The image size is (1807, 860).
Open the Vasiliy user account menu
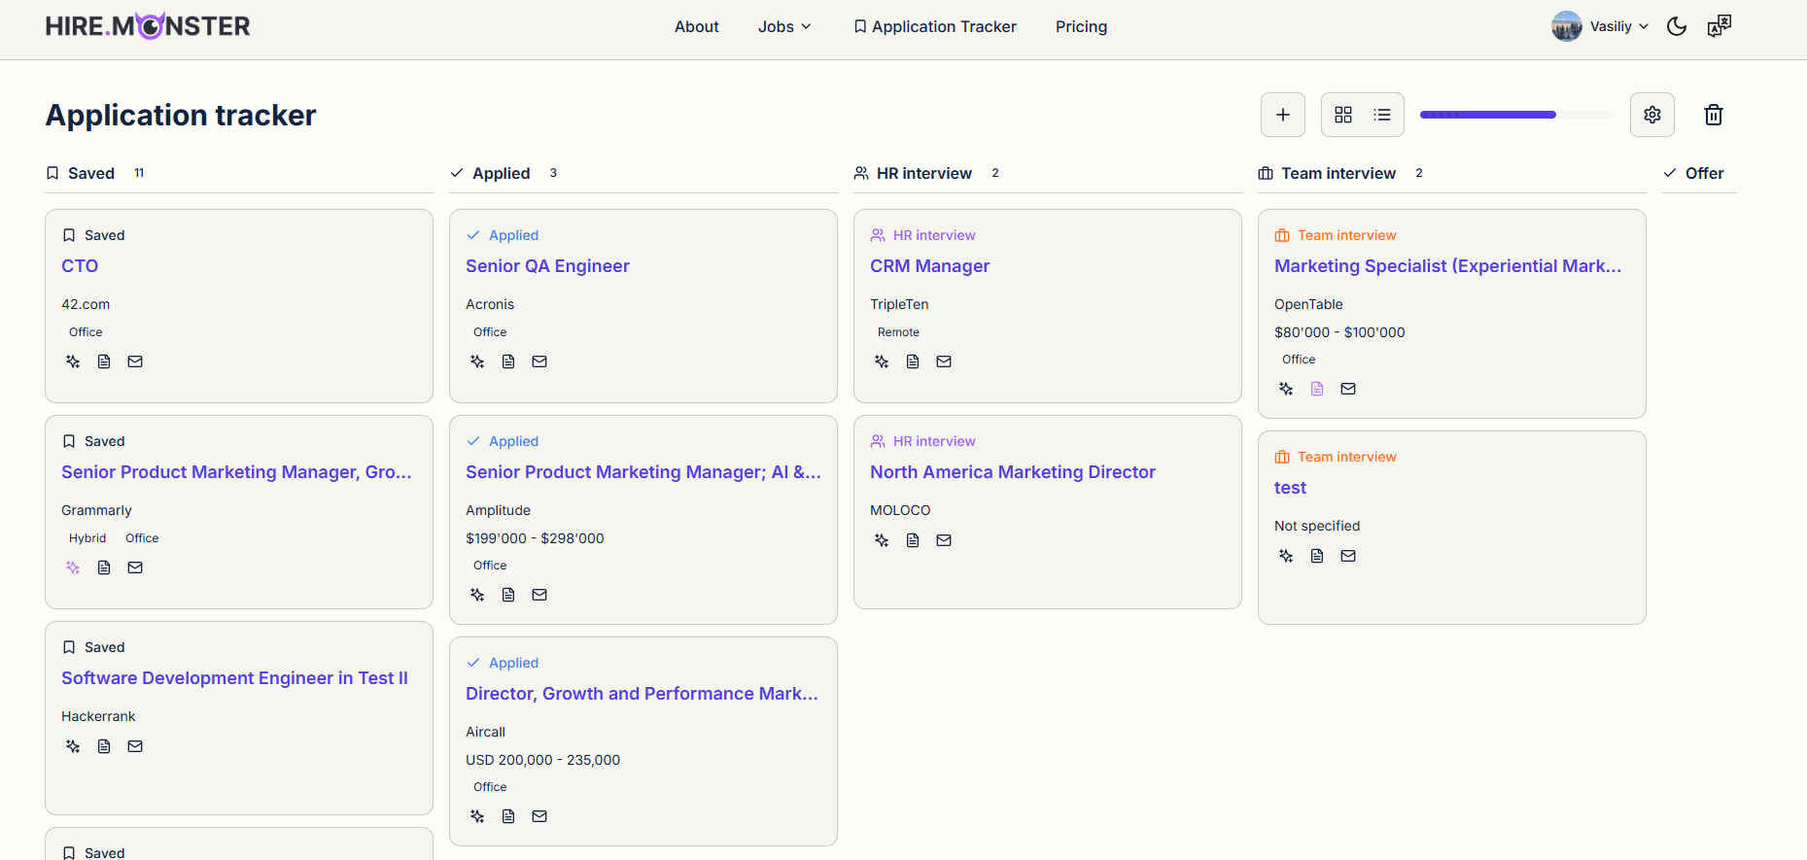click(1600, 26)
